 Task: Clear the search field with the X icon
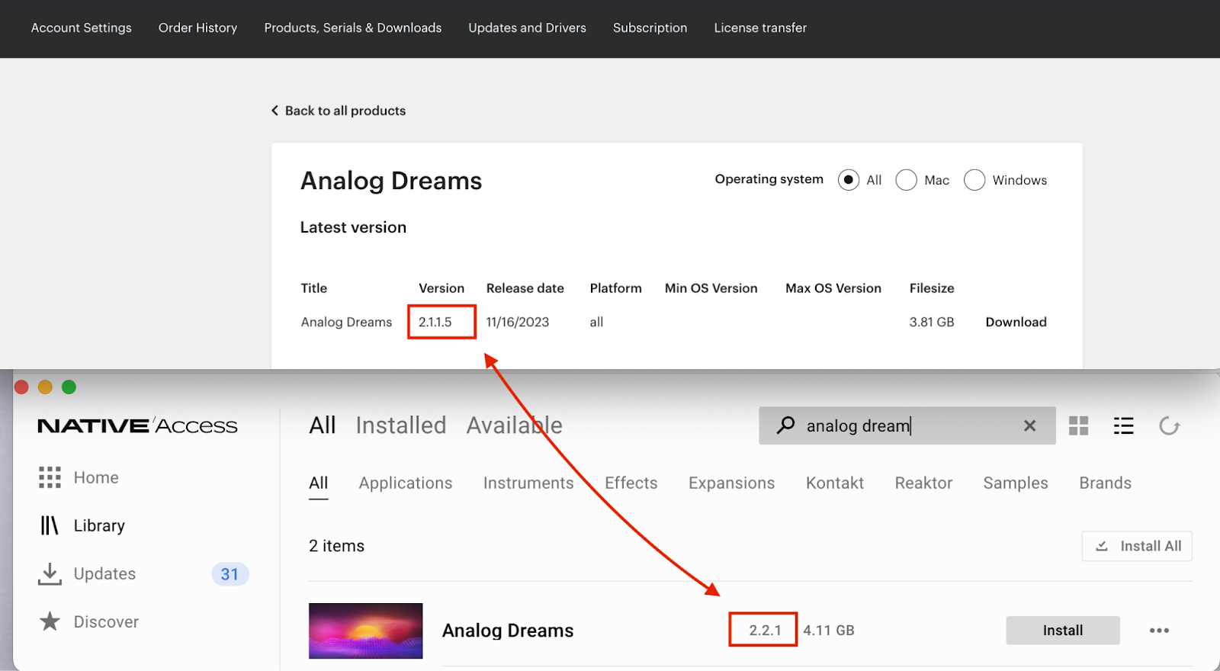1029,425
